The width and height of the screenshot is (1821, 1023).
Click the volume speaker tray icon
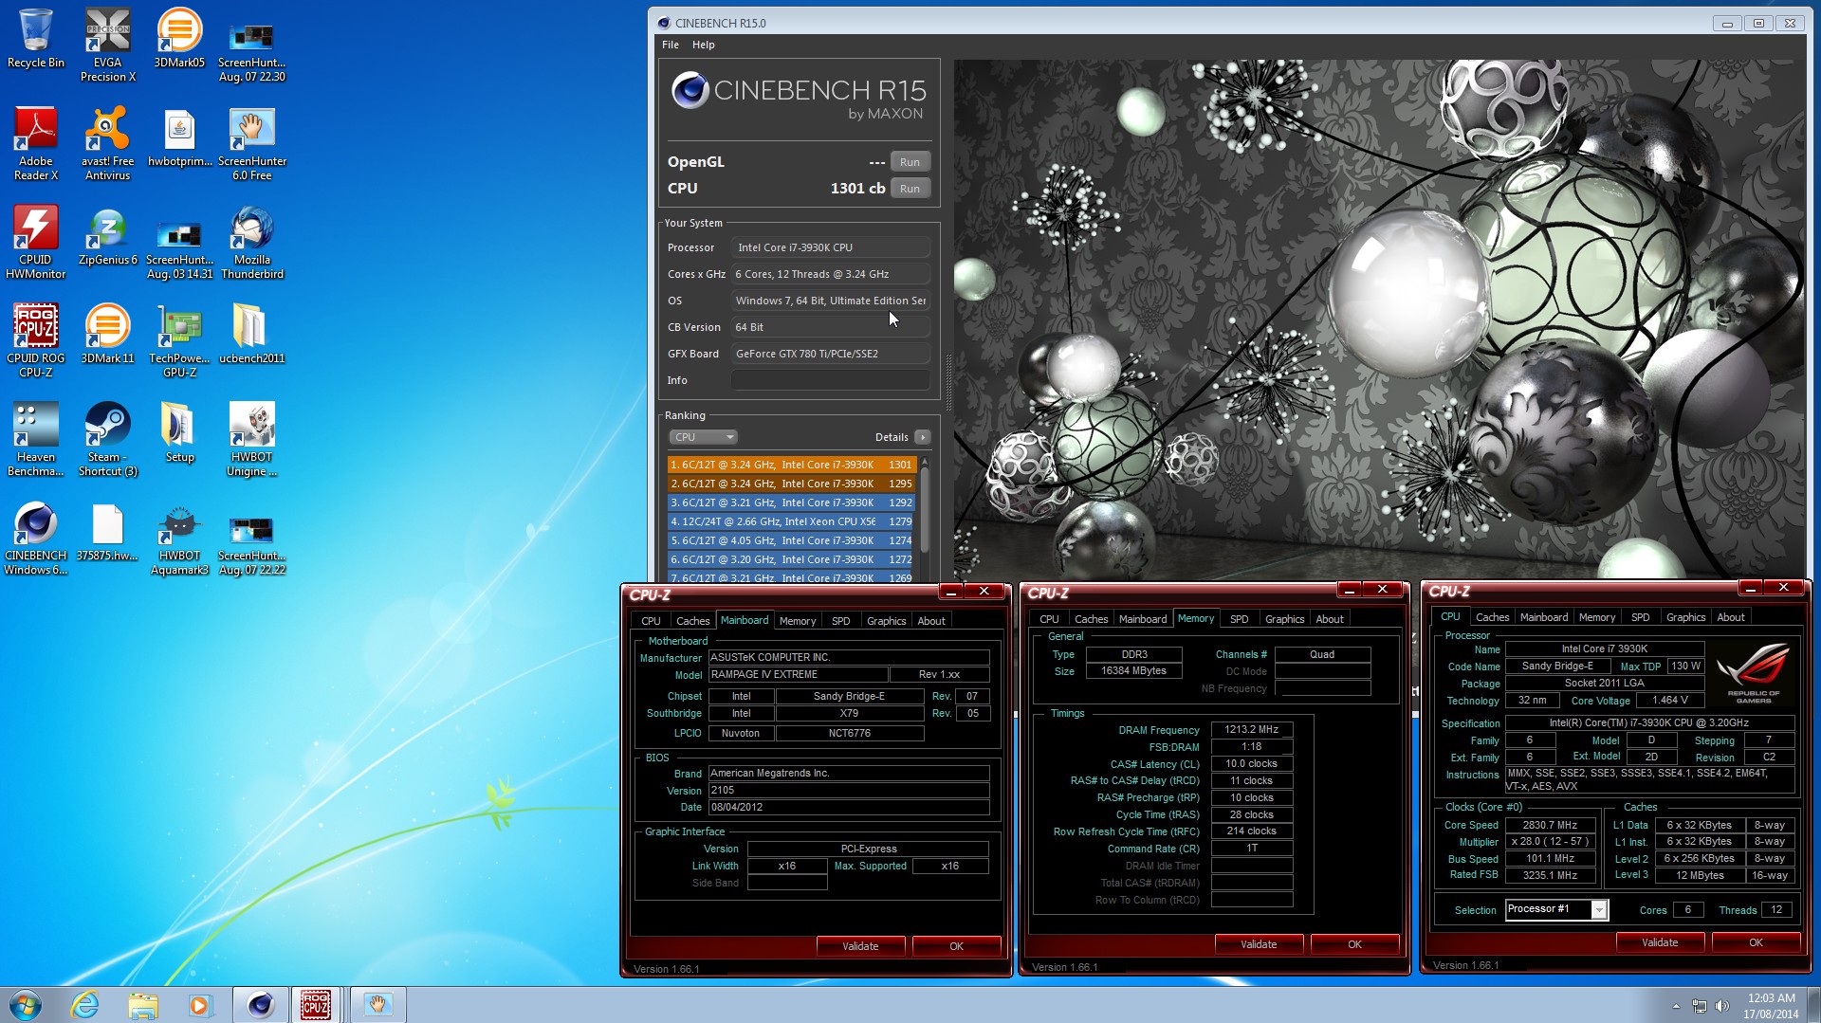1722,1006
